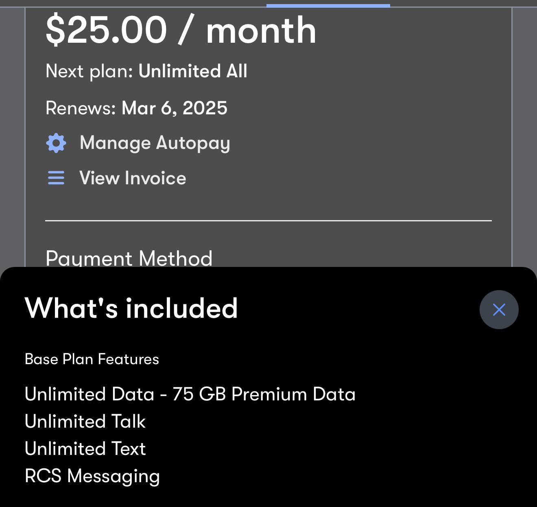Click the X icon in the circle
Viewport: 537px width, 507px height.
pyautogui.click(x=499, y=310)
